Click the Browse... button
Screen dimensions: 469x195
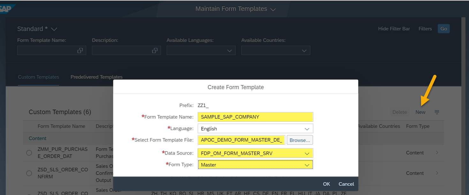click(300, 140)
